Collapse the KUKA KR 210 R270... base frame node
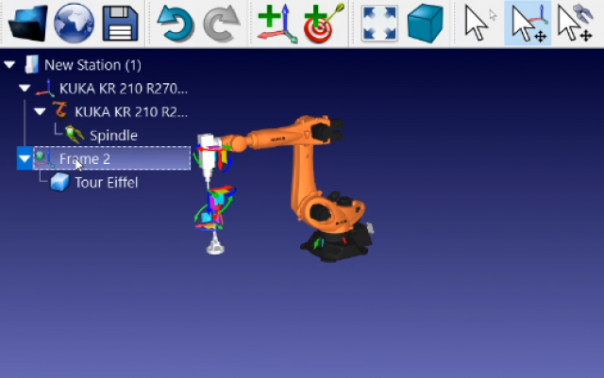 [25, 89]
